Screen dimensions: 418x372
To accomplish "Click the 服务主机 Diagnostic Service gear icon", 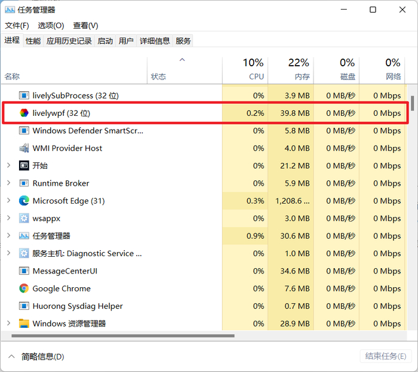I will pyautogui.click(x=24, y=253).
